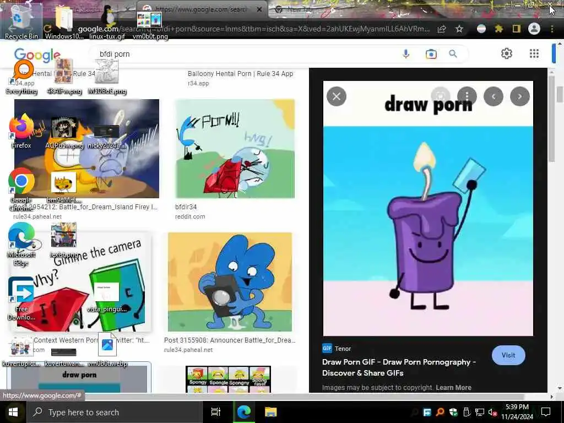The width and height of the screenshot is (564, 423).
Task: Open the linux-tux.gif desktop file
Action: 107,22
